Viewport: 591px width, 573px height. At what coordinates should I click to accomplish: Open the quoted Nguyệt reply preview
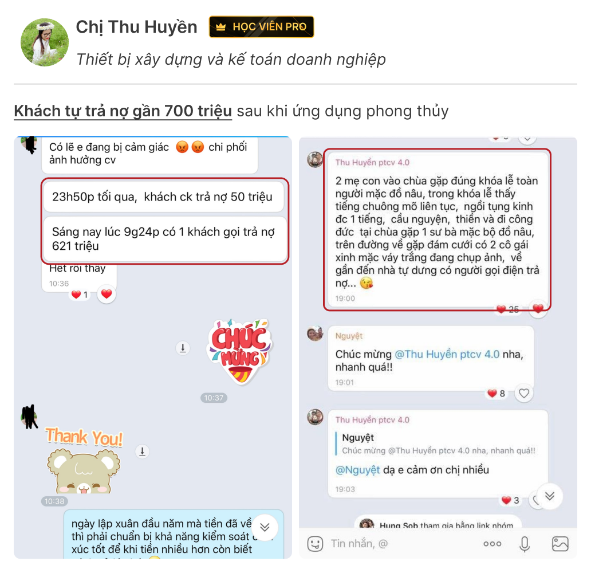click(438, 444)
